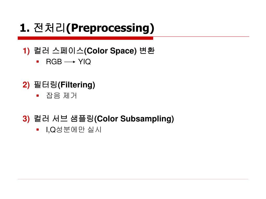Select the heading 컬러 스페이스(Color Space) 변환
266x199 pixels.
[x=94, y=51]
